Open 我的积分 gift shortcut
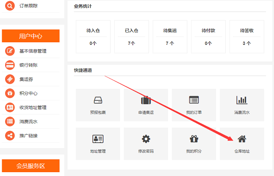Image resolution: width=274 pixels, height=176 pixels. (194, 144)
